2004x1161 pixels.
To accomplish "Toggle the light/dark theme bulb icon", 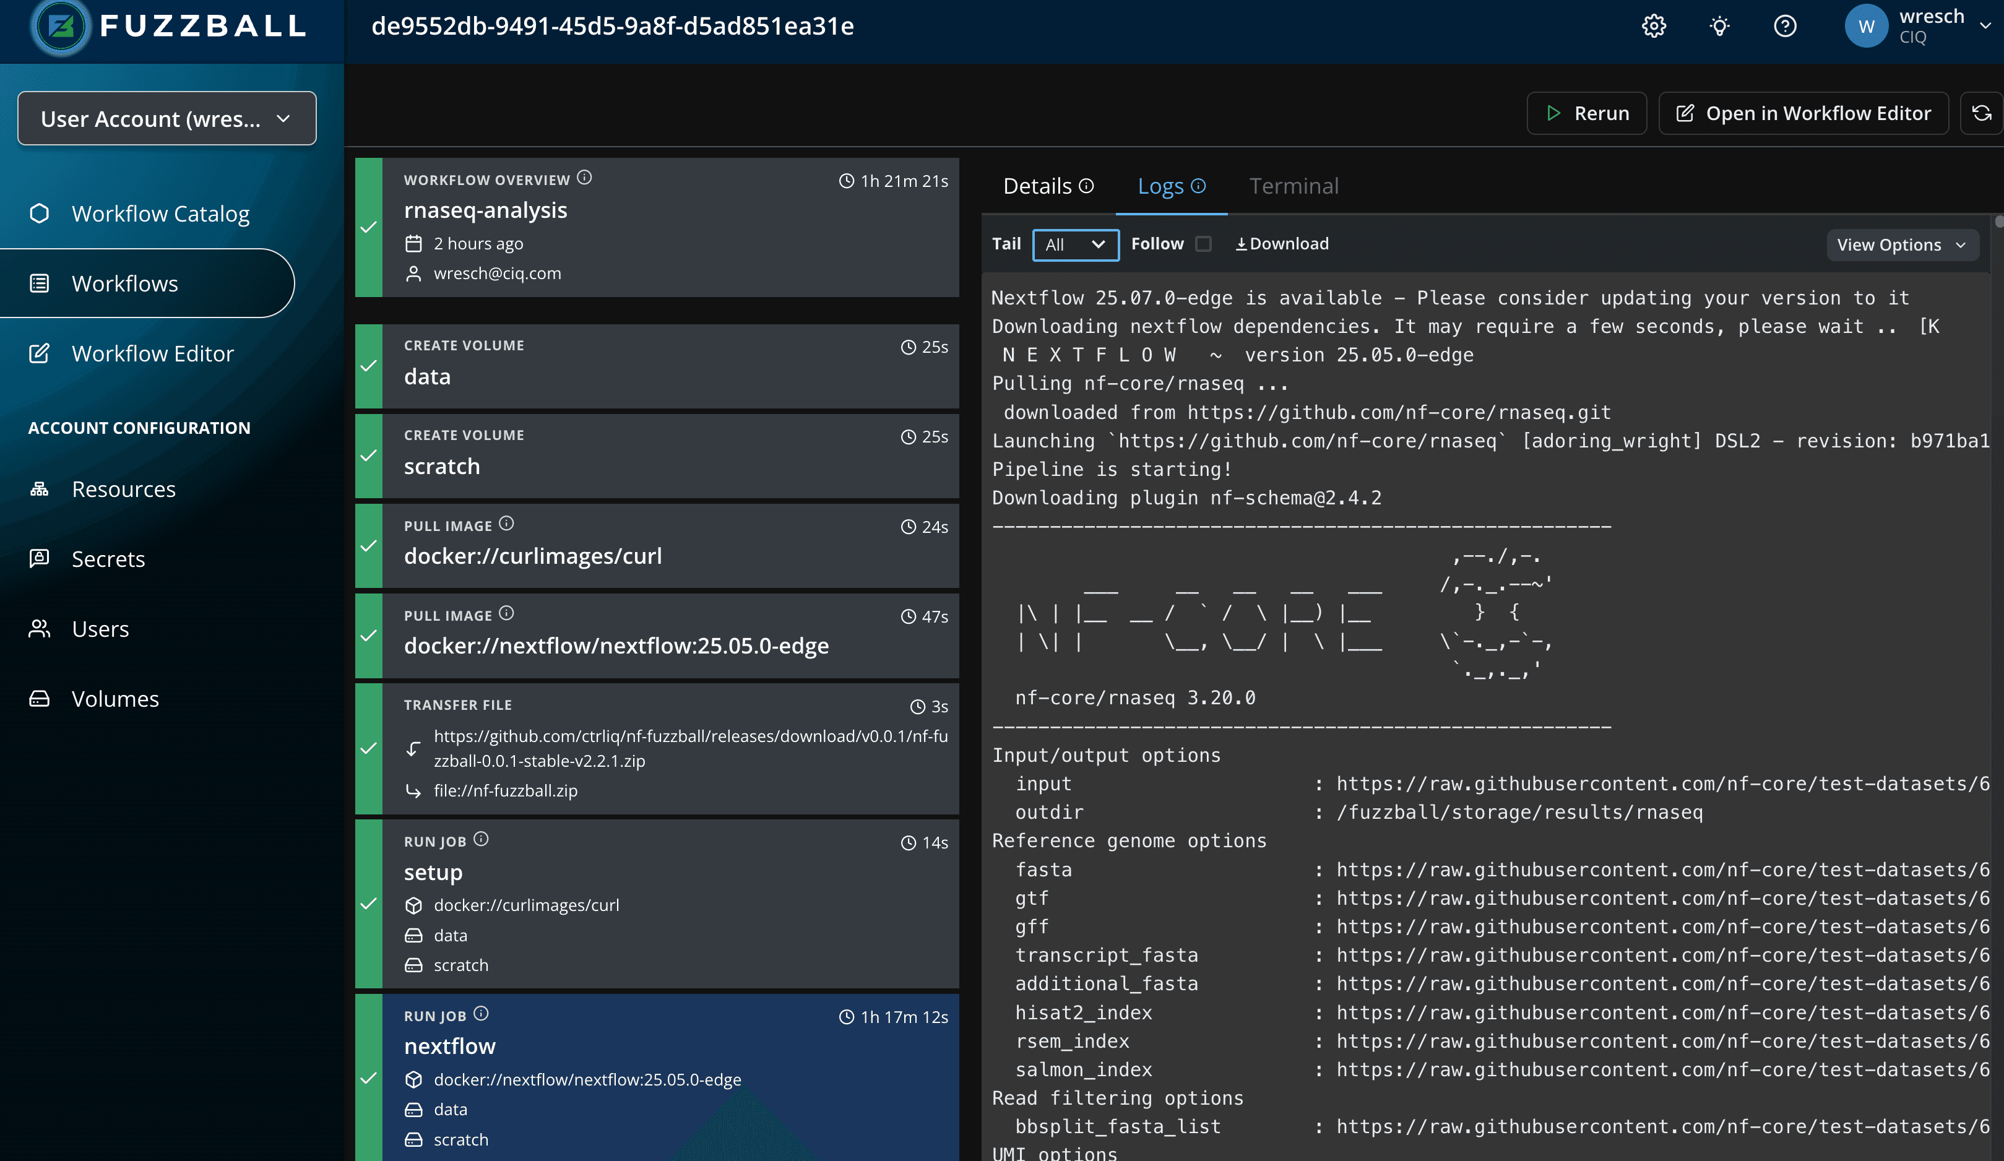I will click(1719, 26).
